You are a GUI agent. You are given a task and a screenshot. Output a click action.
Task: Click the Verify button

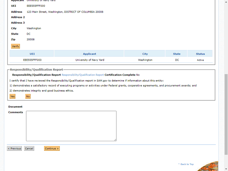pos(15,46)
